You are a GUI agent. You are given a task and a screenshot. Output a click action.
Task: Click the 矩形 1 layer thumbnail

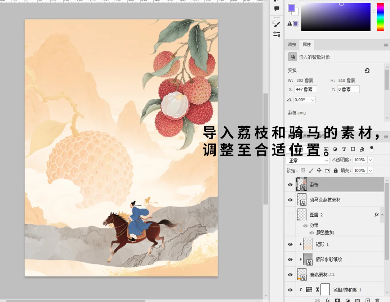click(x=308, y=244)
